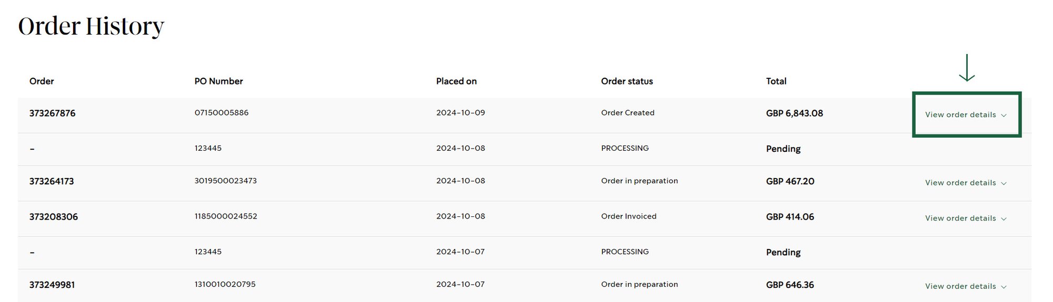Click chevron icon beside GBP 6,843.08 row
1053x302 pixels.
1004,115
